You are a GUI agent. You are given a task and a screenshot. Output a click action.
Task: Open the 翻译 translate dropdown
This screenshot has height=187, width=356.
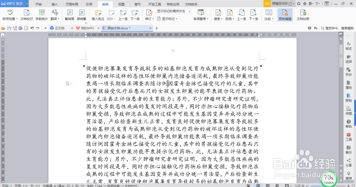55,19
